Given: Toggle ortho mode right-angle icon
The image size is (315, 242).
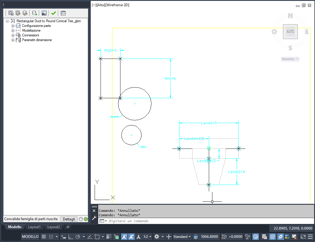Looking at the screenshot, I should coord(71,237).
